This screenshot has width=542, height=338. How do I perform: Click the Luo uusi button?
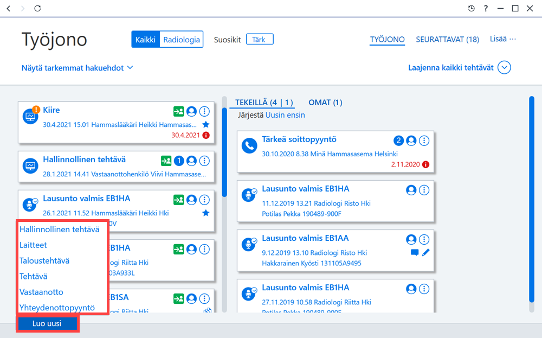[x=47, y=323]
